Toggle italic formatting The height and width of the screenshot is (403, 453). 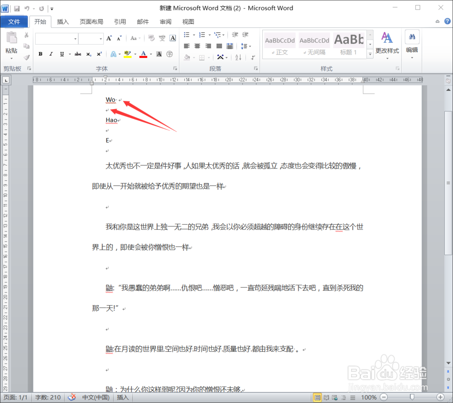click(50, 54)
